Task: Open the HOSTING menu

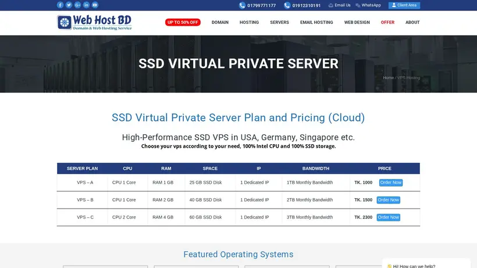Action: point(249,22)
